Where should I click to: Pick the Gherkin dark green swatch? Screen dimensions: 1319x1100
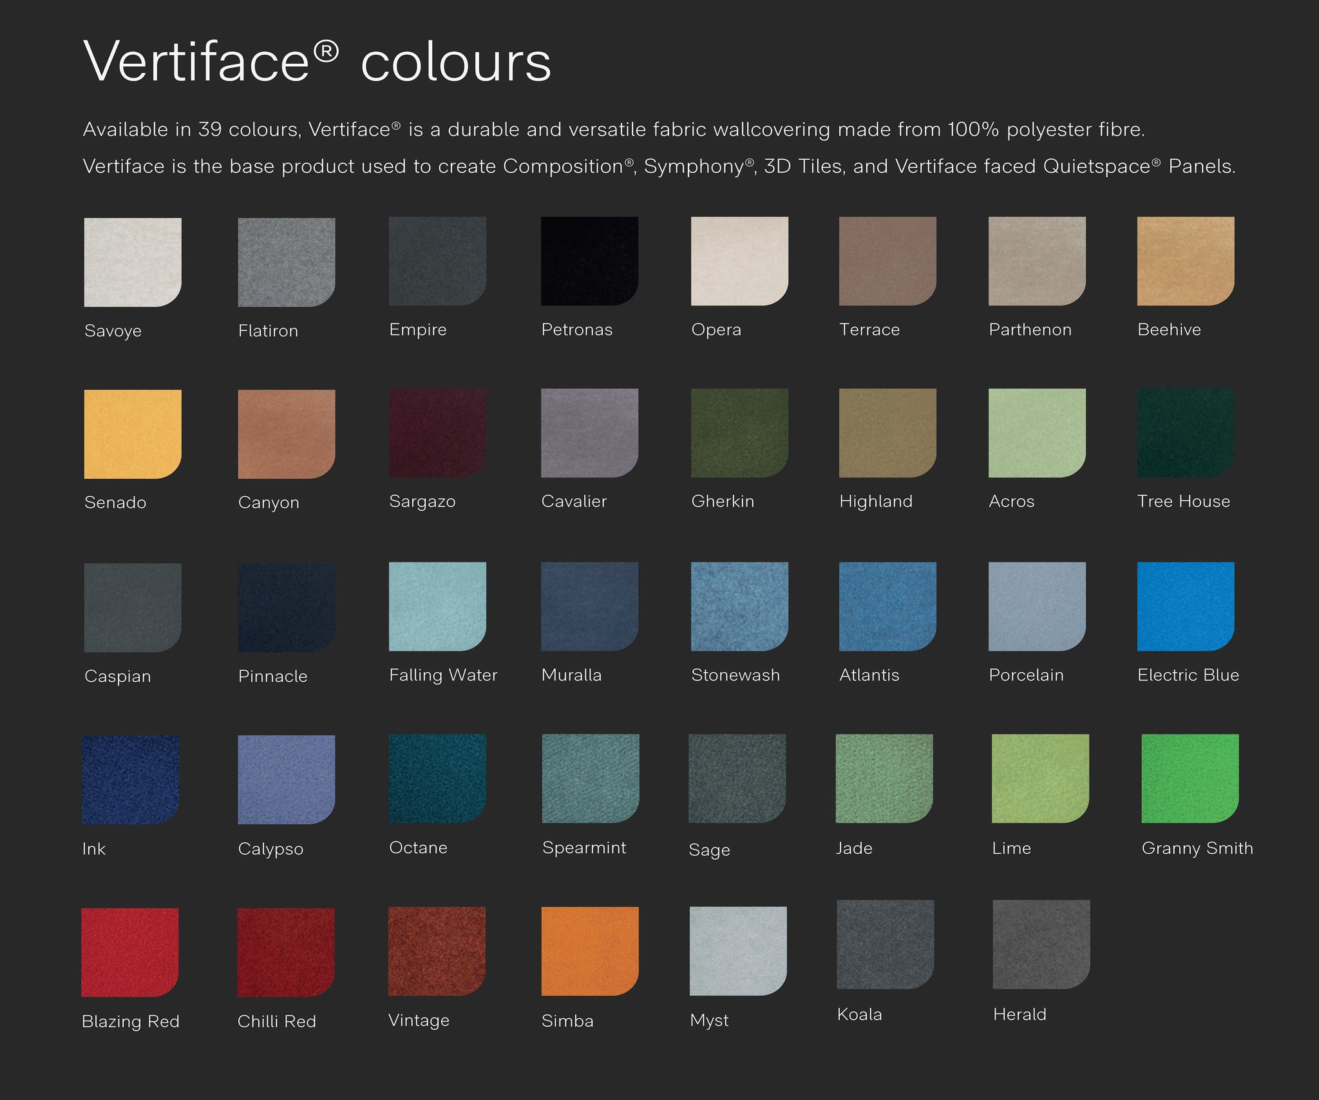[739, 433]
